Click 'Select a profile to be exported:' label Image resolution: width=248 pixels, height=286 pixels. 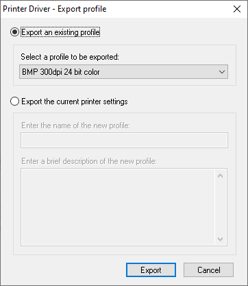tap(70, 57)
